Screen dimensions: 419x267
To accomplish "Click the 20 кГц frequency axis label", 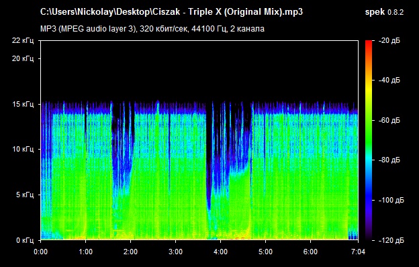I will click(23, 59).
